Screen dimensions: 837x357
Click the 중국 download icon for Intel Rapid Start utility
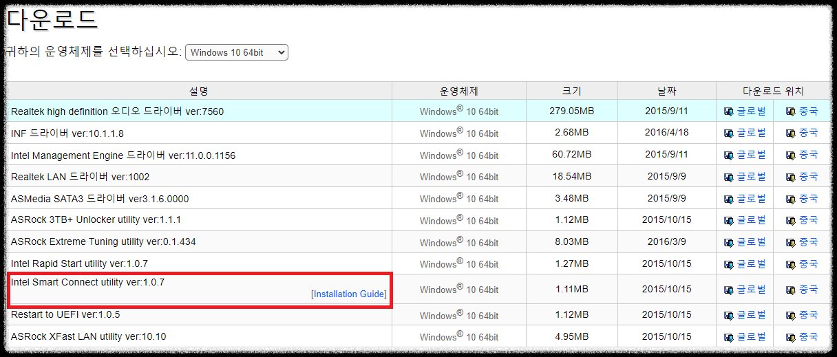(x=791, y=264)
